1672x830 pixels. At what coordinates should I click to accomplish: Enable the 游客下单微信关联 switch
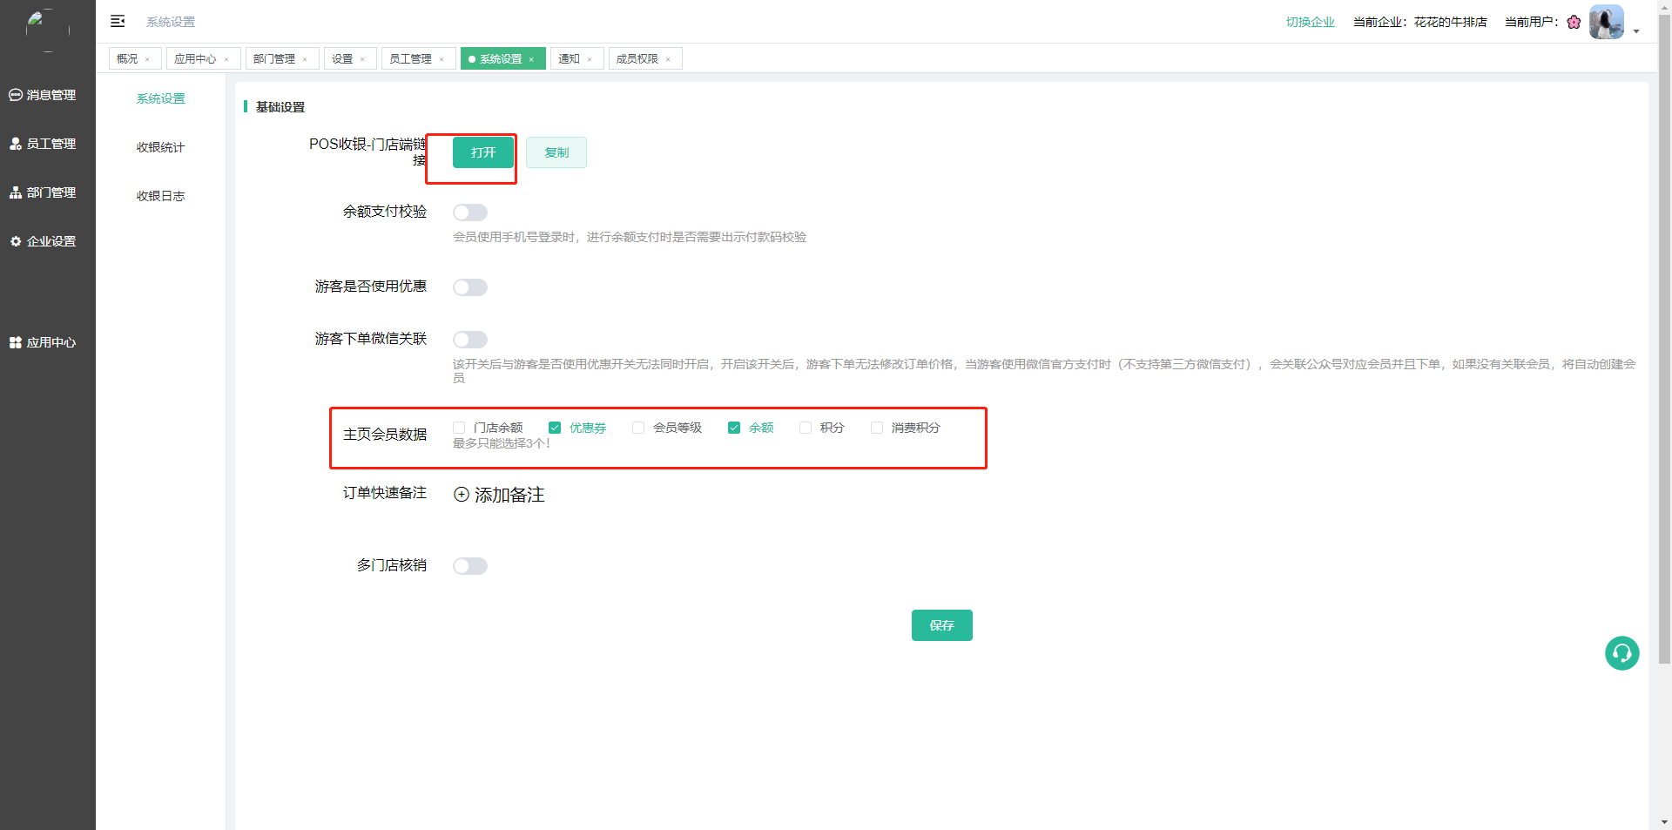coord(470,340)
